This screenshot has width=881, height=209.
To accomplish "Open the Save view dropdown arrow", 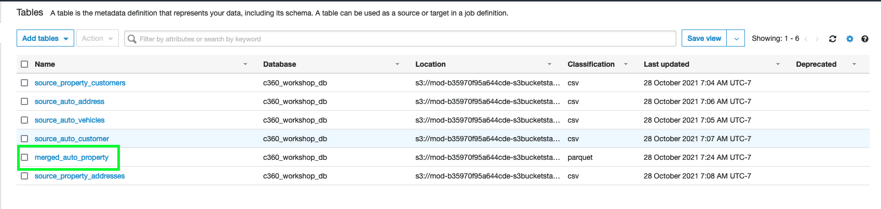I will coord(736,39).
